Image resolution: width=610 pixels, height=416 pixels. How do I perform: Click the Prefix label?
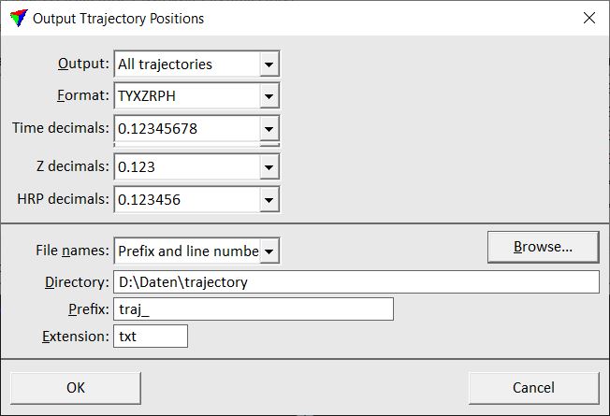tap(89, 309)
